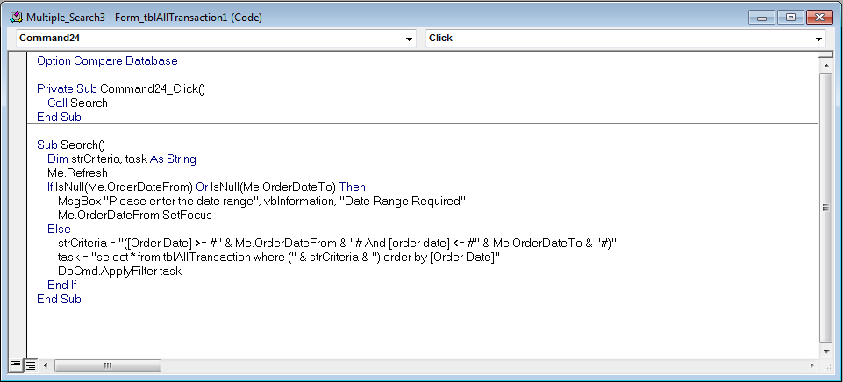The image size is (843, 382).
Task: Click the 'strCriteria =' assignment line
Action: click(337, 244)
